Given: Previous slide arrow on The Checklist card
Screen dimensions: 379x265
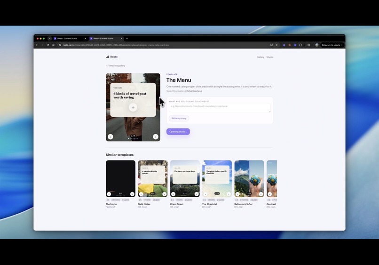Looking at the screenshot, I should coord(205,194).
